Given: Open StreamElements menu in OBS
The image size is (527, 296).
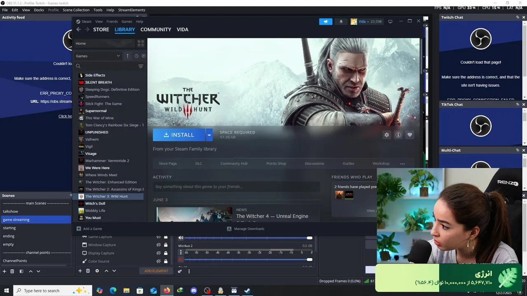Looking at the screenshot, I should pyautogui.click(x=131, y=10).
